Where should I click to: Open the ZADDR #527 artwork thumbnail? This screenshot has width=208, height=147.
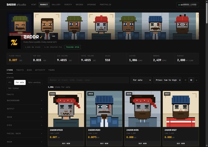coord(181,109)
